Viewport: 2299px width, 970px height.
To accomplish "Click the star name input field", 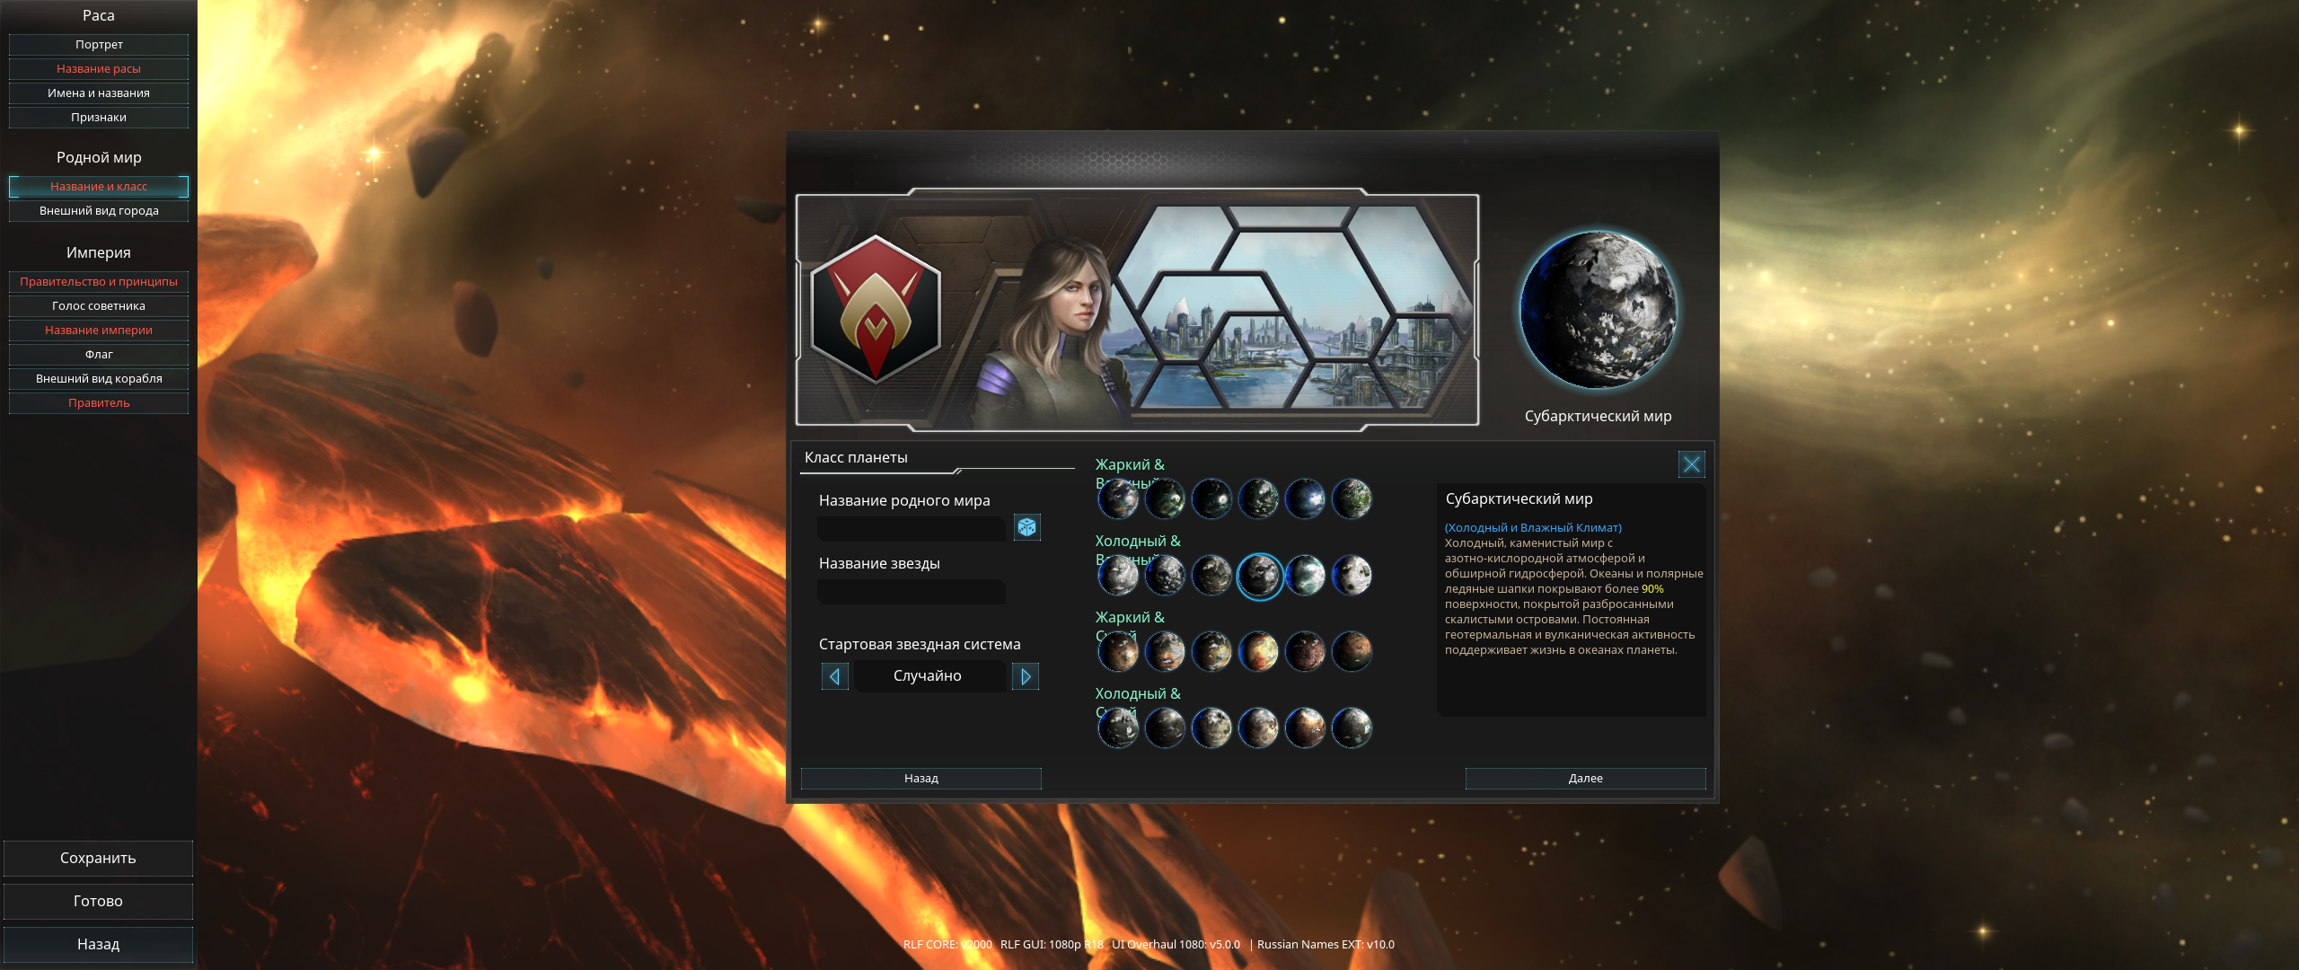I will point(912,591).
